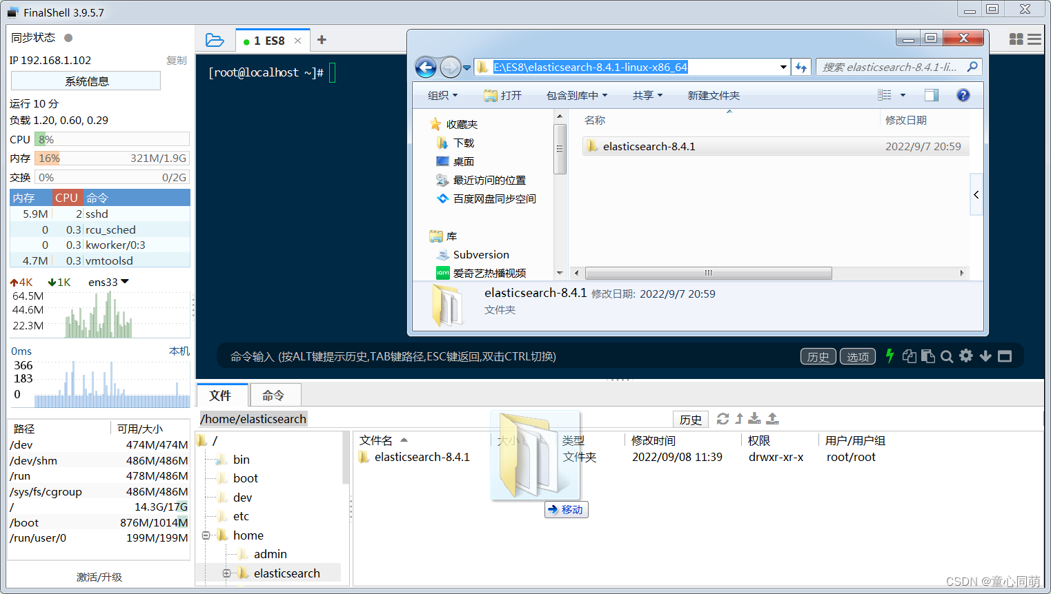
Task: Click the Explorer search box
Action: point(898,67)
